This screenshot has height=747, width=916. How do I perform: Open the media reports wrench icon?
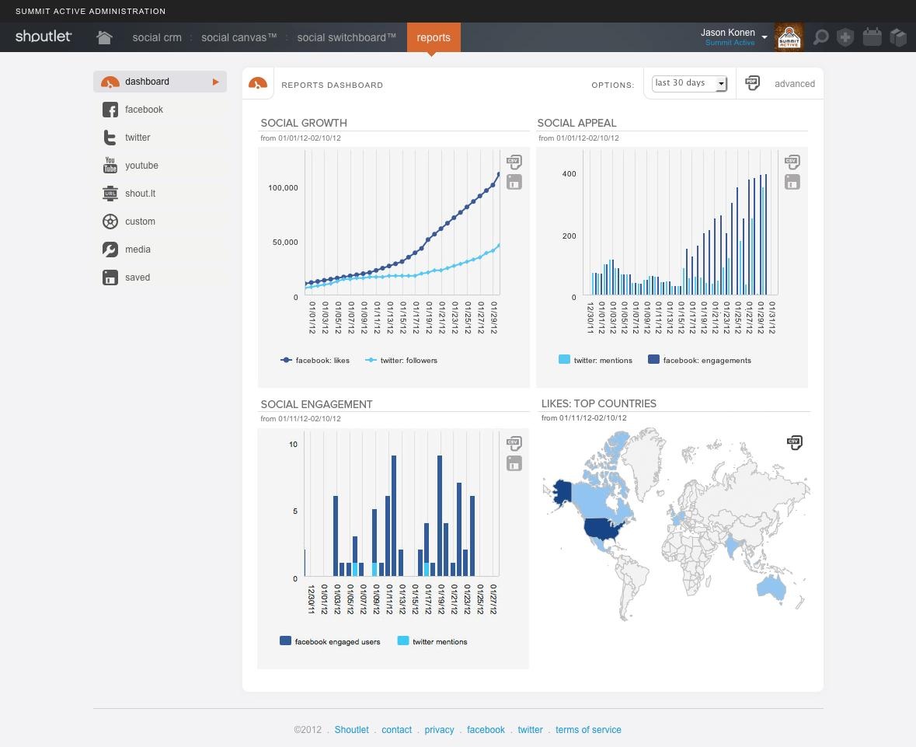tap(110, 250)
